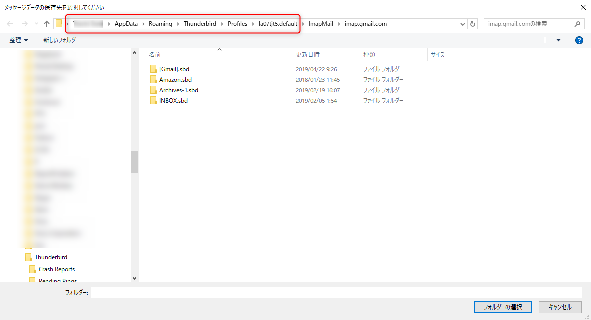This screenshot has width=591, height=320.
Task: Select la07tjt5.default in the address path
Action: 278,24
